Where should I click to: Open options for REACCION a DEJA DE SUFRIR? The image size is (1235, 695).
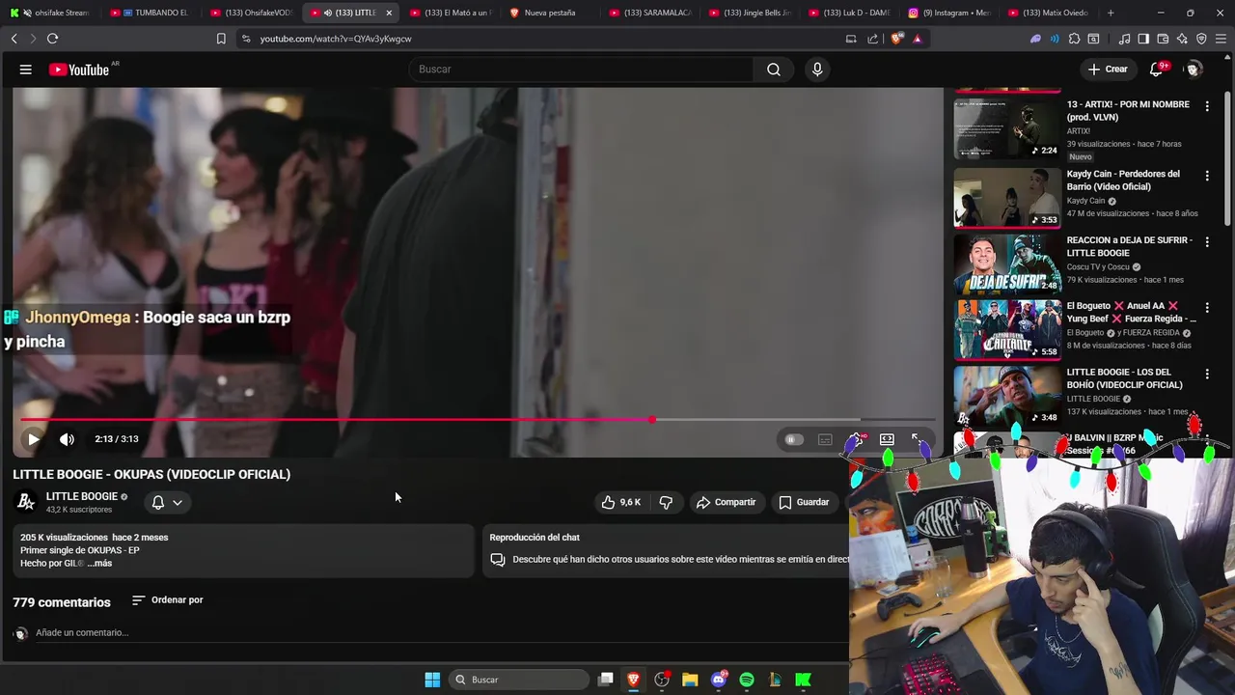click(1206, 241)
